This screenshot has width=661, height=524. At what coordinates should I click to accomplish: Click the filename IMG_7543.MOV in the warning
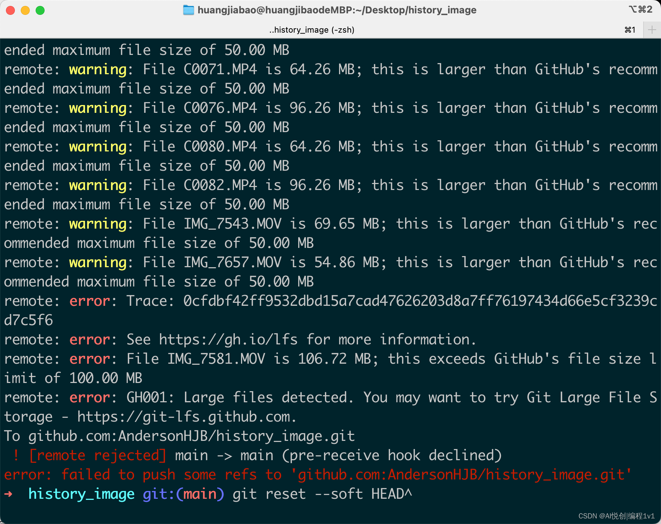232,224
